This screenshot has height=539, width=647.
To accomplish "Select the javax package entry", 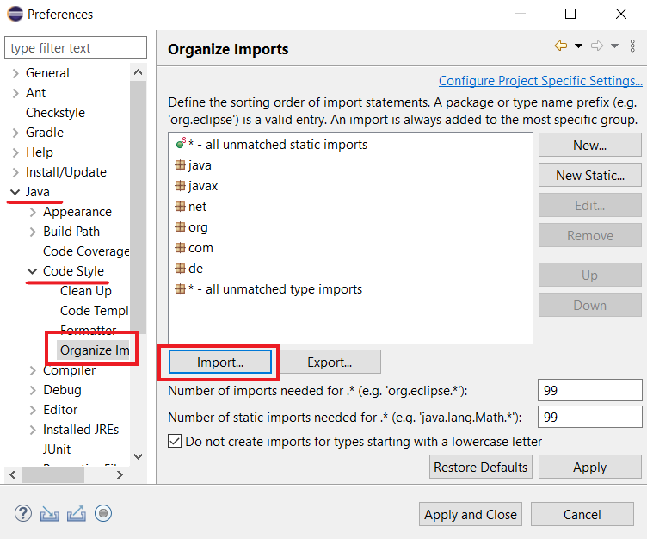I will pyautogui.click(x=196, y=186).
